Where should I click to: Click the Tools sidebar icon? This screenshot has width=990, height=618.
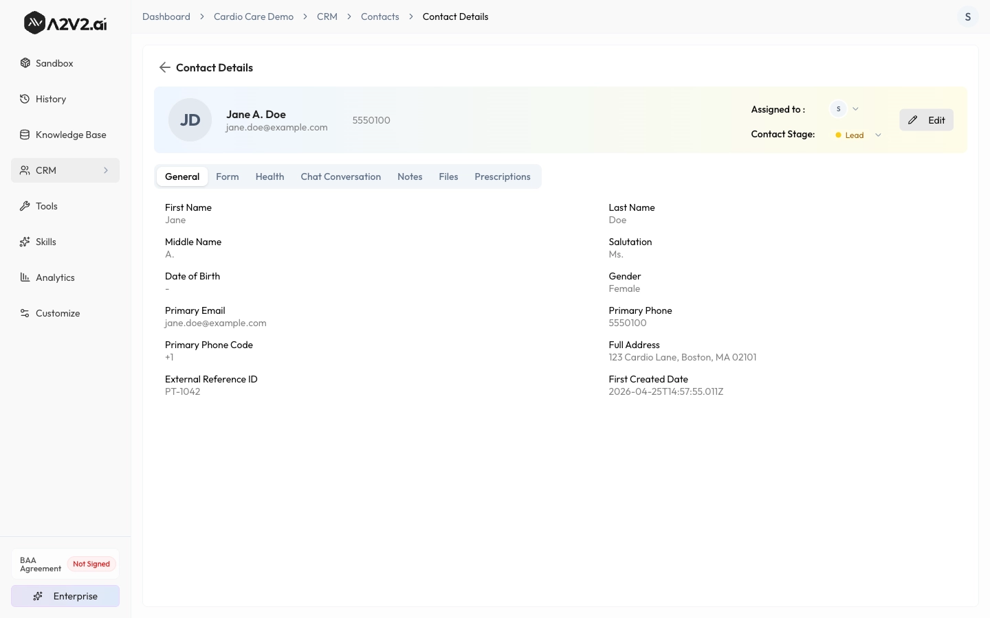(x=25, y=206)
